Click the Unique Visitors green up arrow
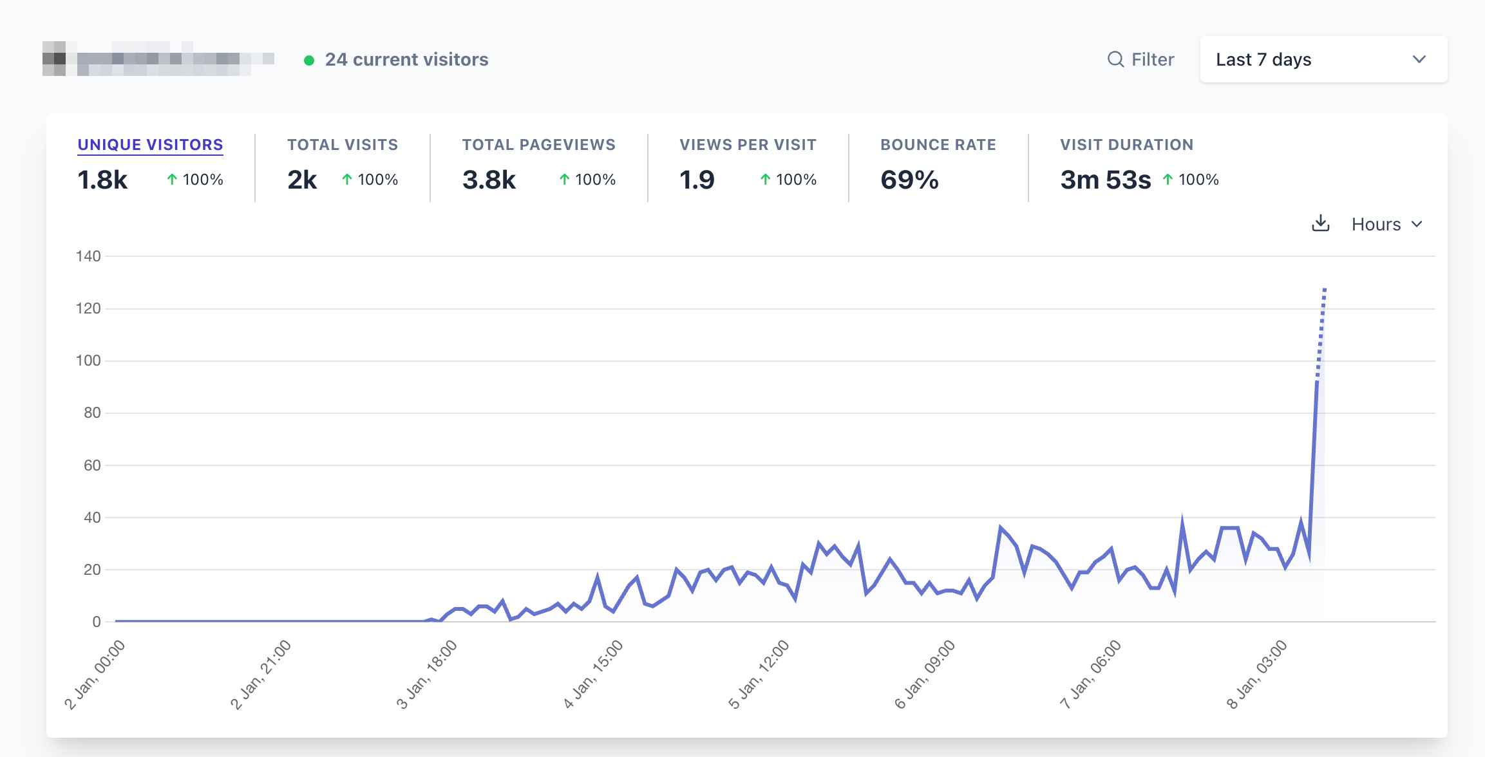This screenshot has width=1485, height=757. 172,180
